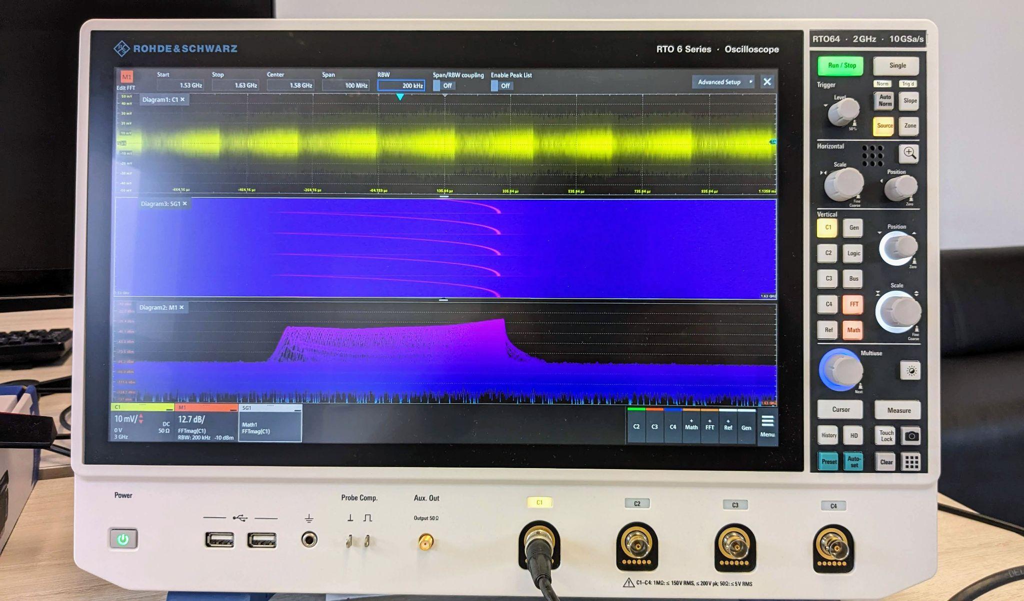Viewport: 1024px width, 601px height.
Task: Push the Vertical C1 channel key
Action: tap(827, 228)
